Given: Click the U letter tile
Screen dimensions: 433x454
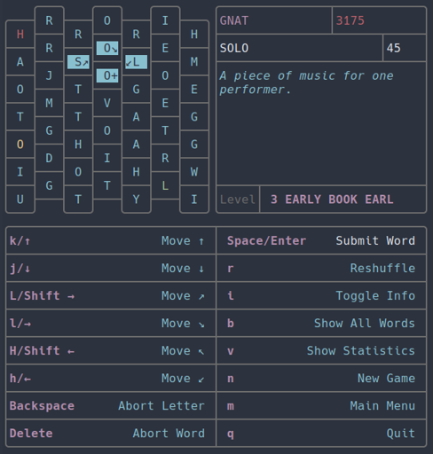Looking at the screenshot, I should 20,200.
